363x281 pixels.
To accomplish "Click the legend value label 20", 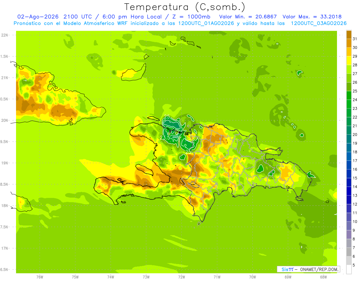I will point(355,134).
